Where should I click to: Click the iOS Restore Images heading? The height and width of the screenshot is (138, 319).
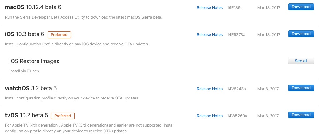(34, 61)
